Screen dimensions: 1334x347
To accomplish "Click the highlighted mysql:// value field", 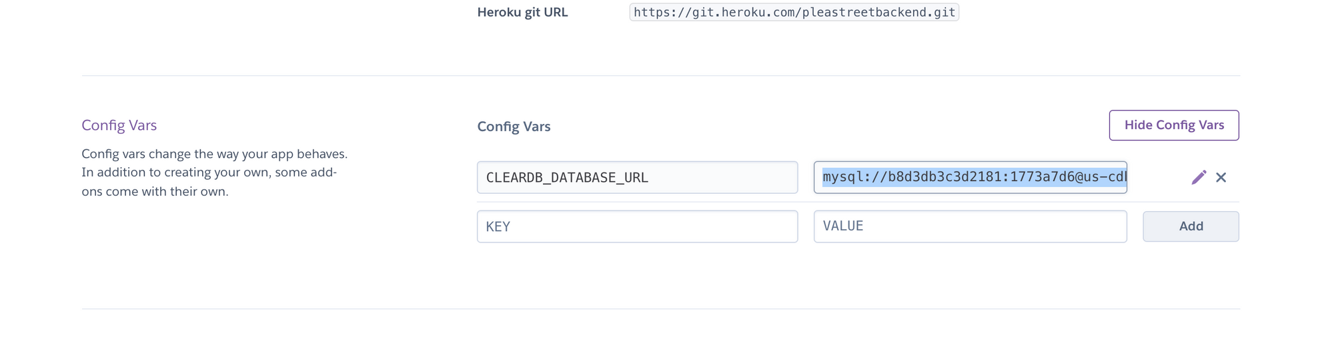I will [970, 177].
